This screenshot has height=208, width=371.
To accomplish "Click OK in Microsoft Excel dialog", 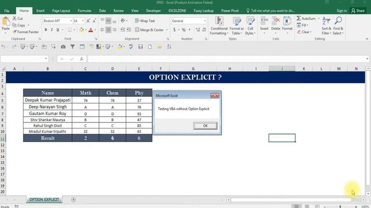I will (205, 126).
